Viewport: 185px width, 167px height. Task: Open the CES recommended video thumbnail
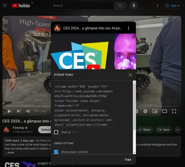[x=19, y=164]
